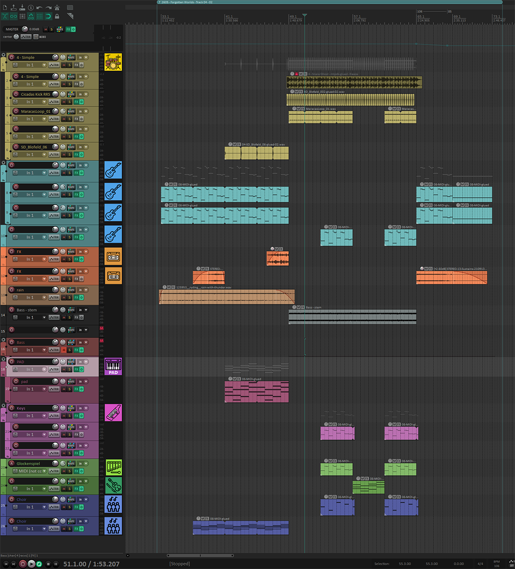Click the Glockenspiel xylophone track icon
The height and width of the screenshot is (569, 515).
click(113, 467)
